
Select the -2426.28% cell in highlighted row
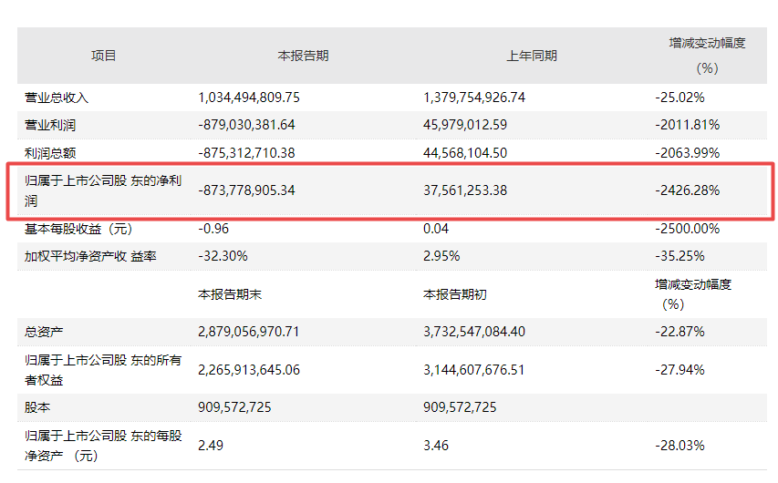[687, 190]
